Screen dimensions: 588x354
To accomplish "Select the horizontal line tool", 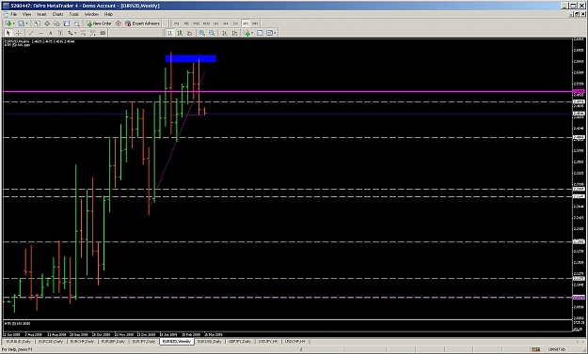I will point(40,33).
